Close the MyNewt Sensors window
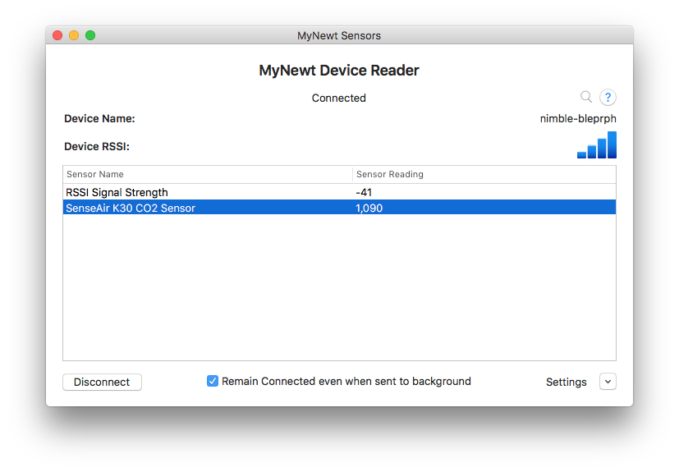Viewport: 679px width, 472px height. click(x=57, y=35)
